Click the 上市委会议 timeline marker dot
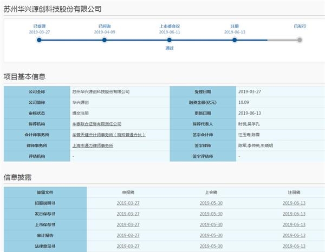Screen dimensions: 325x252 (170, 40)
